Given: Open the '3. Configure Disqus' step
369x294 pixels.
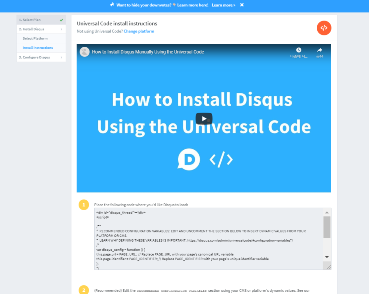Looking at the screenshot, I should tap(41, 57).
